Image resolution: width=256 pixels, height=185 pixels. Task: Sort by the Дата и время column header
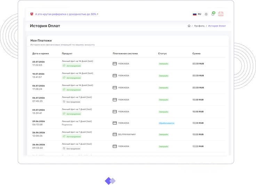tap(40, 54)
